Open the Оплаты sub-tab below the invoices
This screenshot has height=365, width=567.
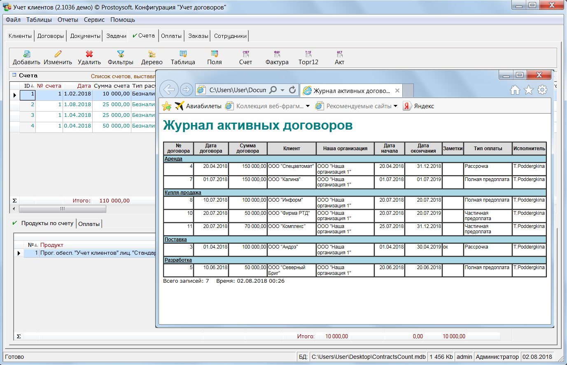tap(89, 224)
